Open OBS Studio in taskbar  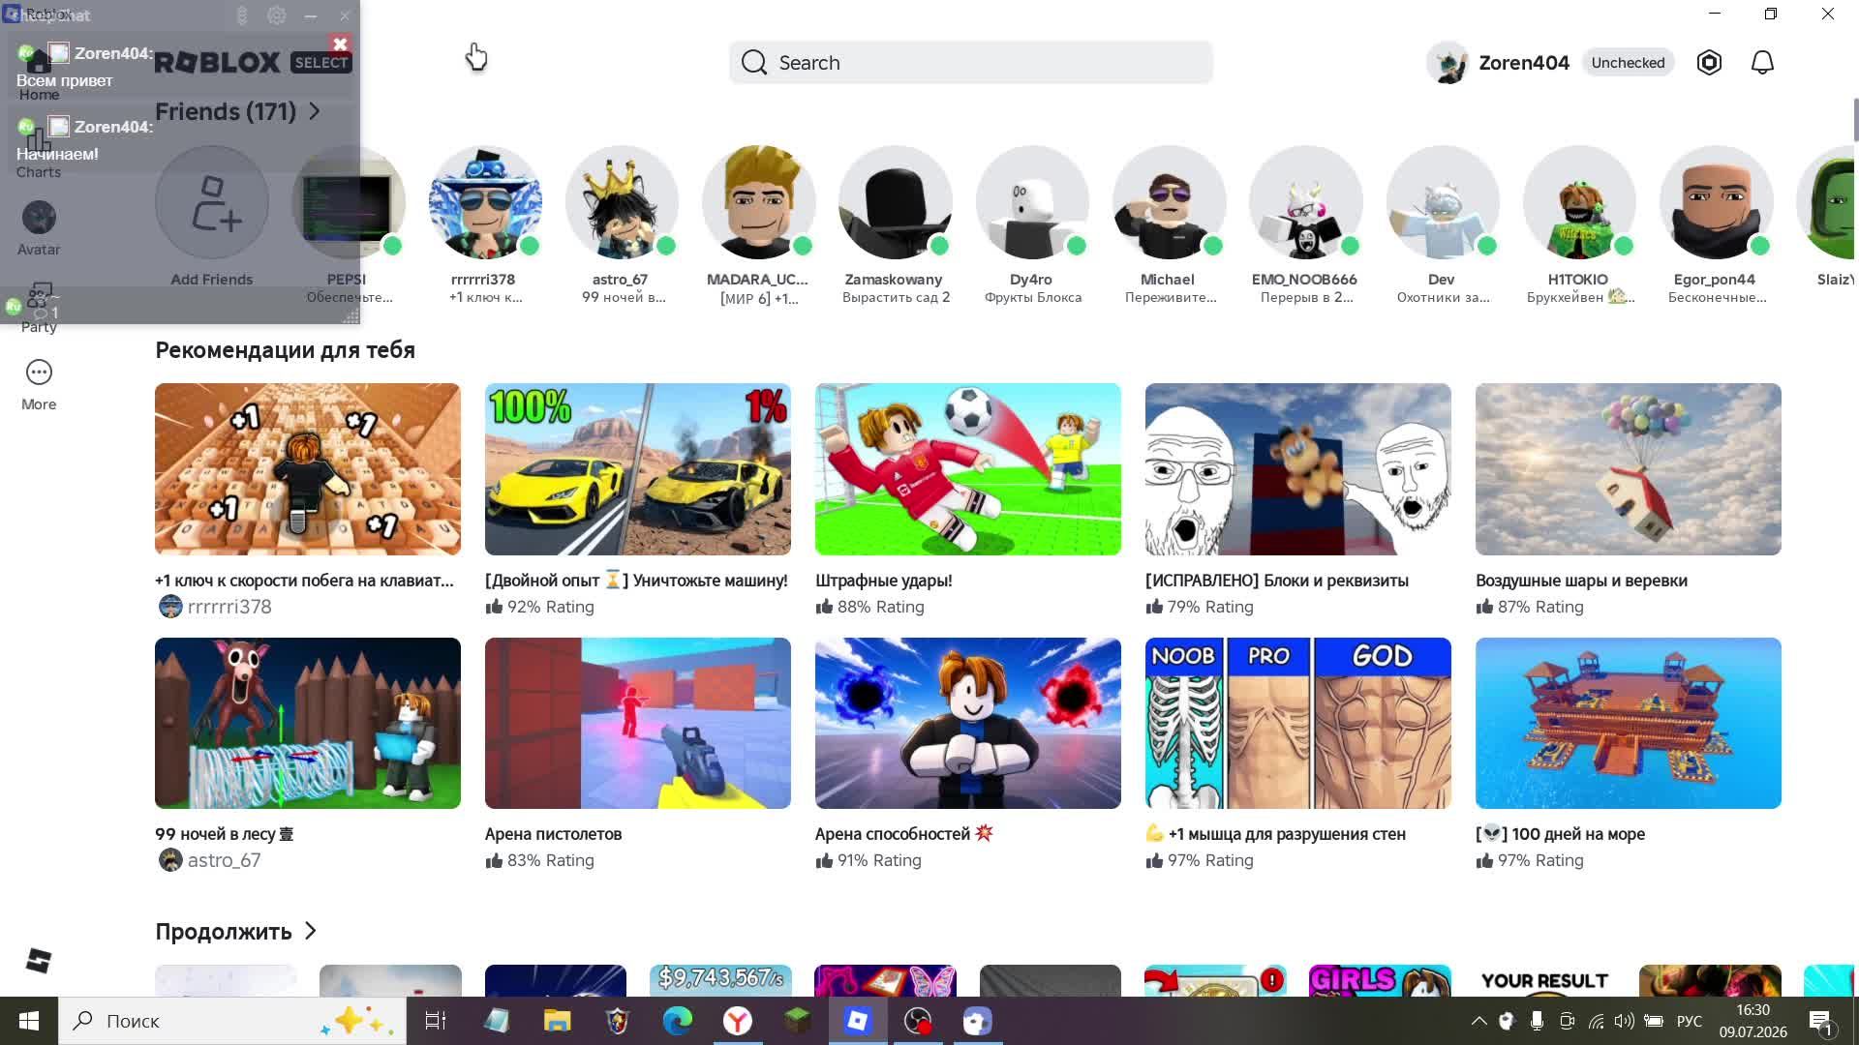click(x=918, y=1021)
